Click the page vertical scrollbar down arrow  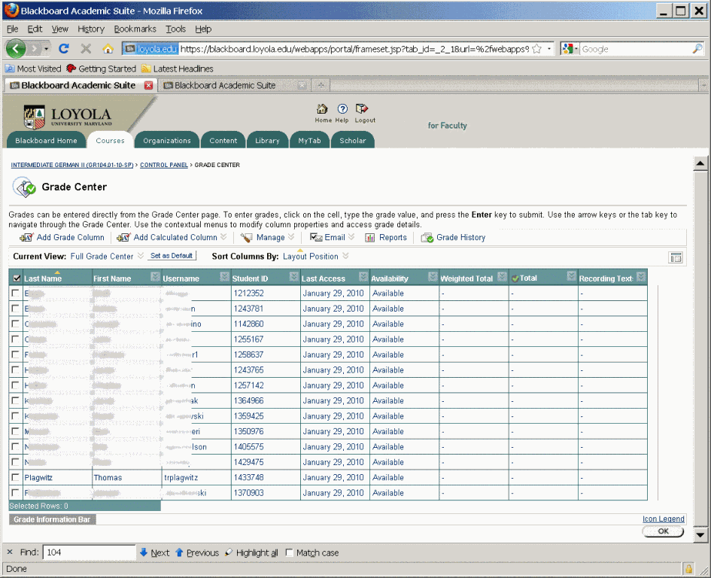pyautogui.click(x=700, y=535)
